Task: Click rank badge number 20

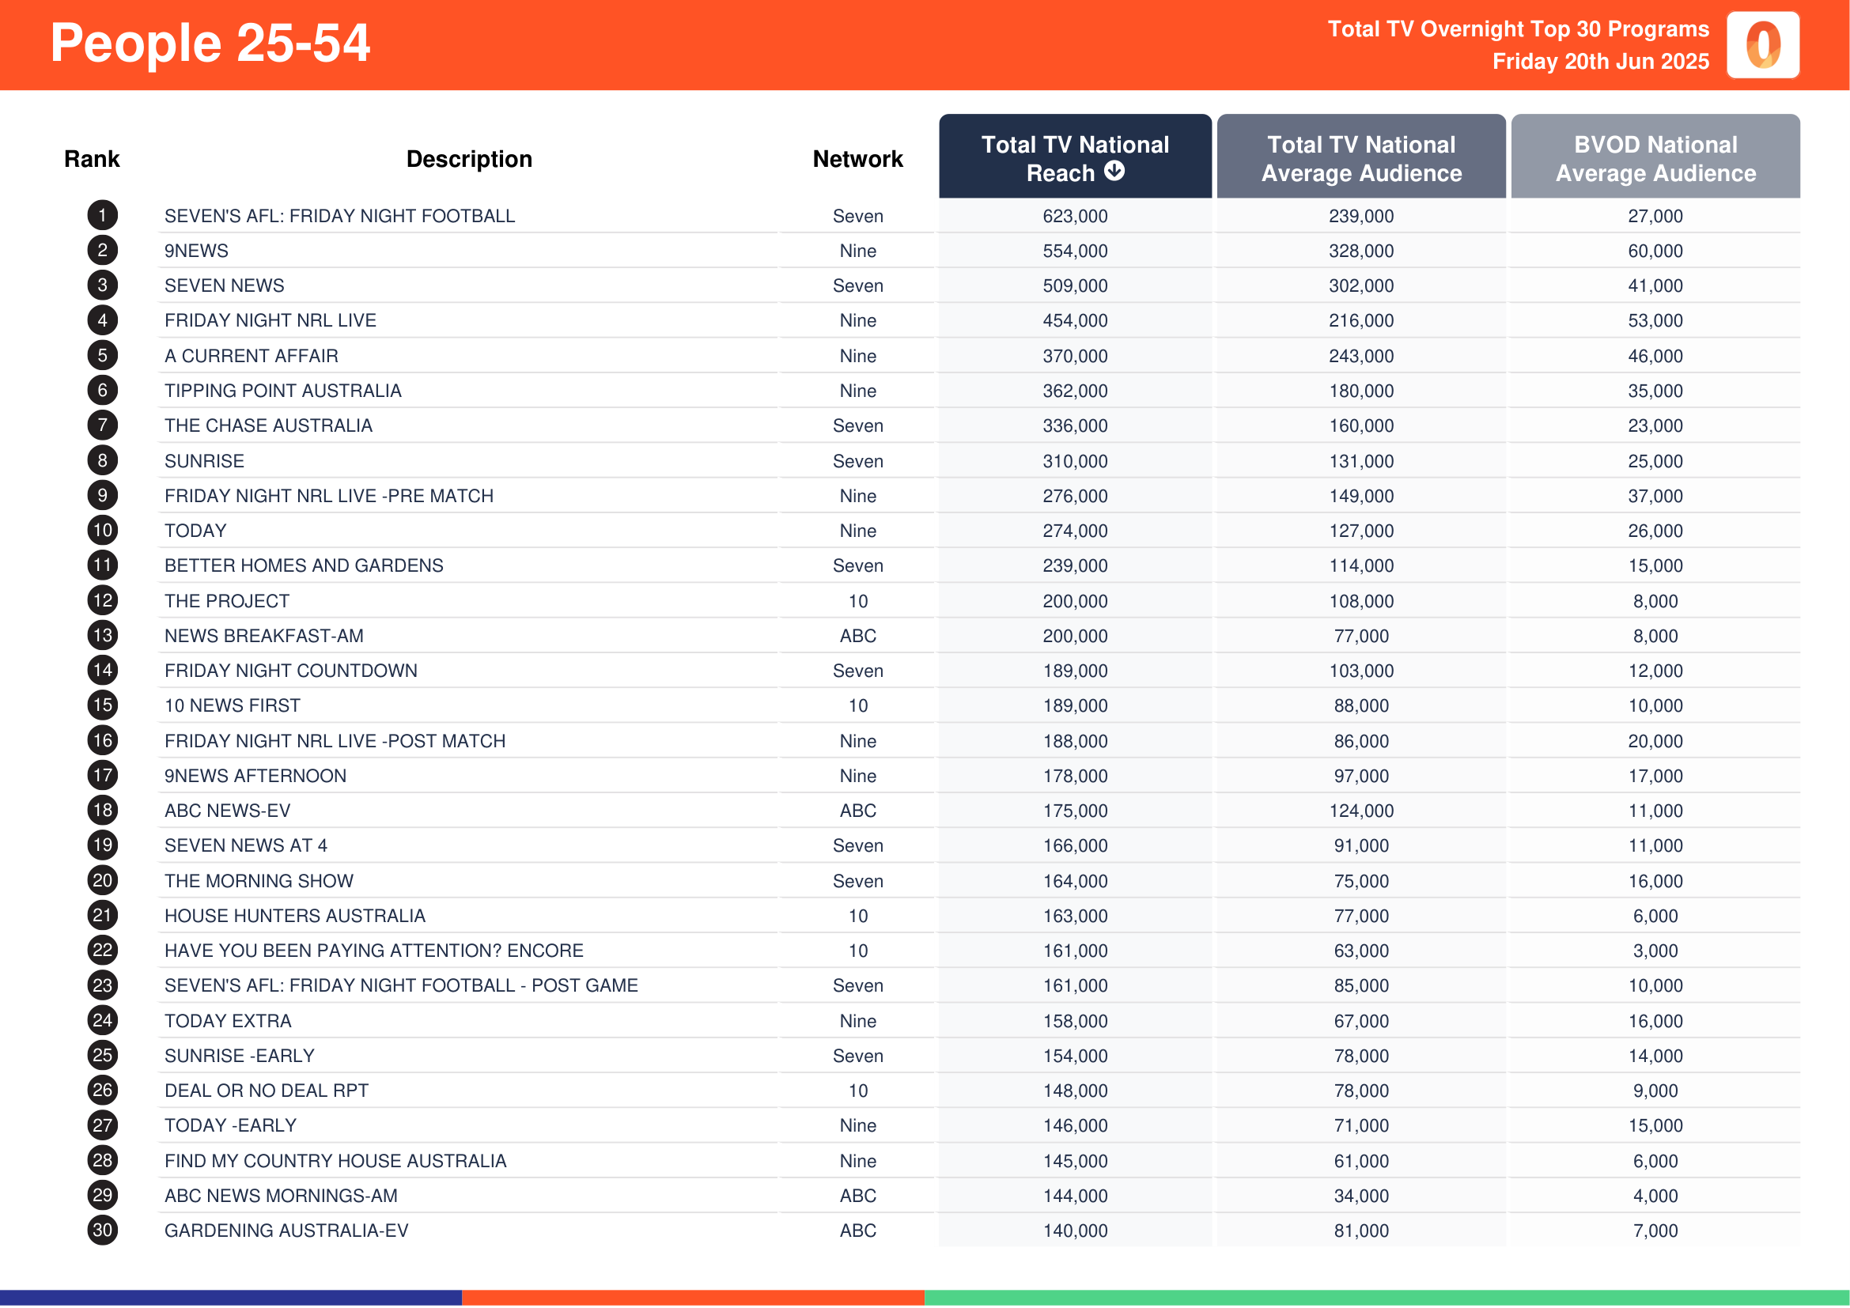Action: pyautogui.click(x=102, y=880)
